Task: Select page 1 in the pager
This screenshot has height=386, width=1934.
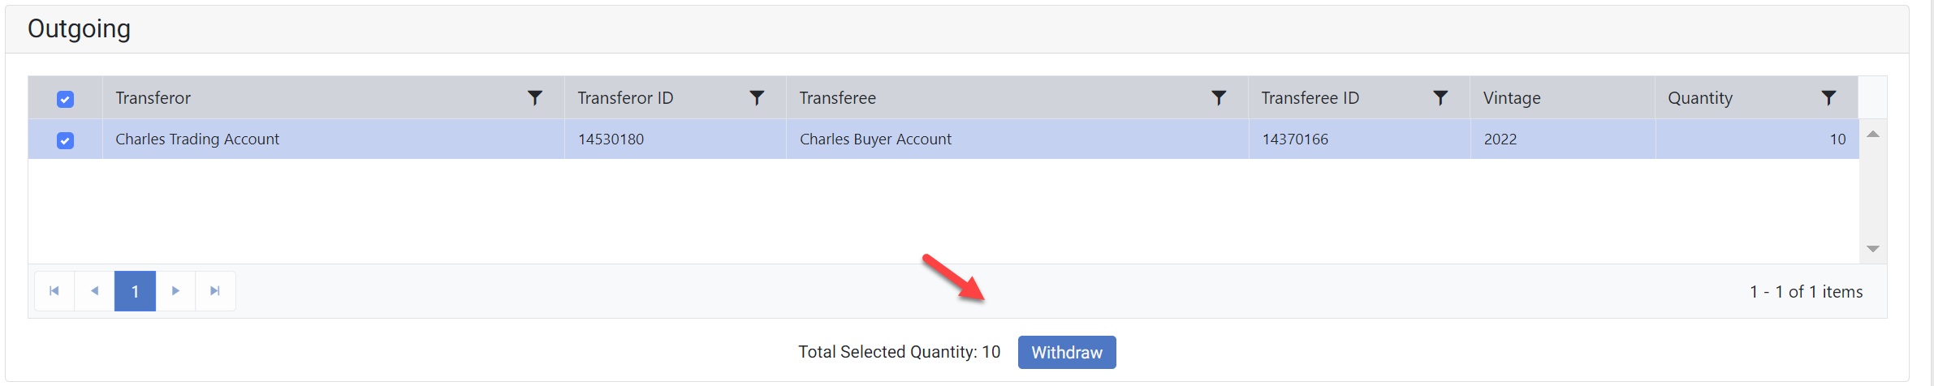Action: tap(135, 291)
